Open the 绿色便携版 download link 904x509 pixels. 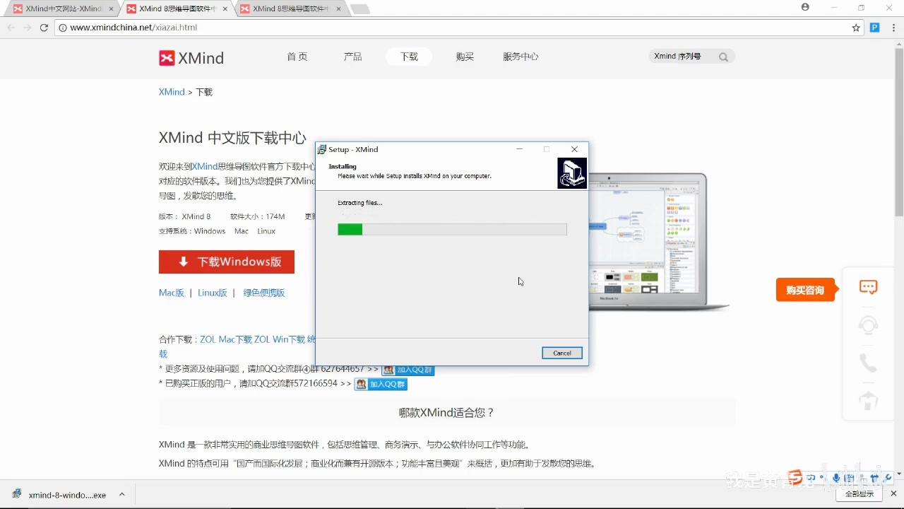264,293
